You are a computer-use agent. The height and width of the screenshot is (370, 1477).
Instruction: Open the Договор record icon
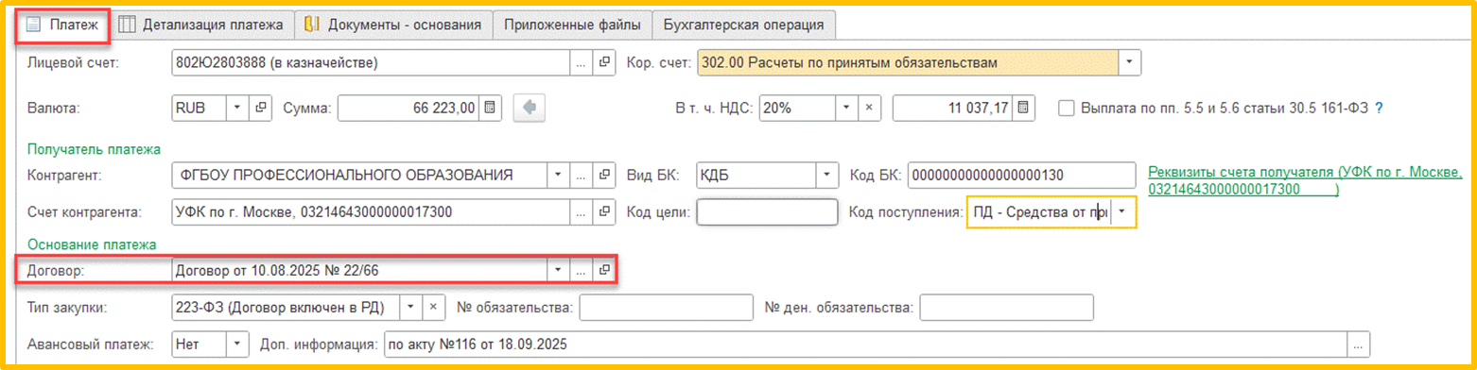point(605,271)
